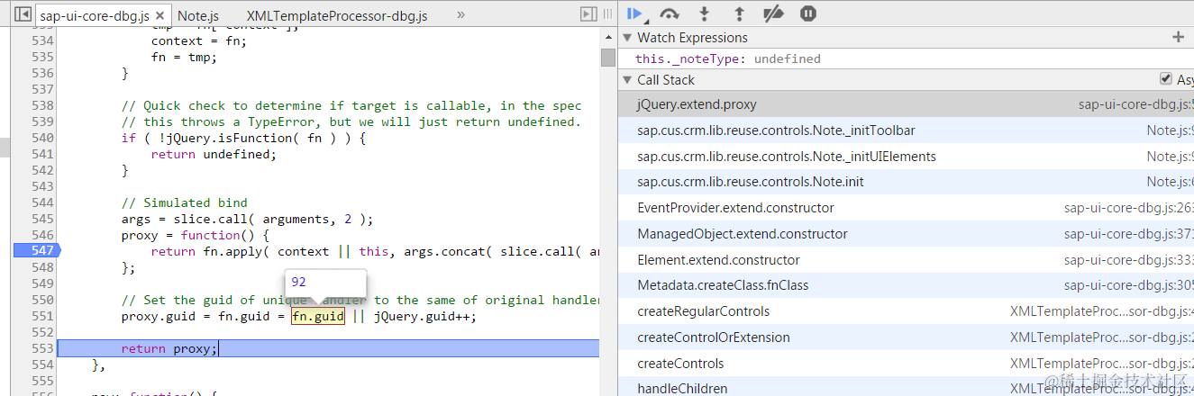Add a new watch expression
The image size is (1194, 396).
[x=1178, y=37]
